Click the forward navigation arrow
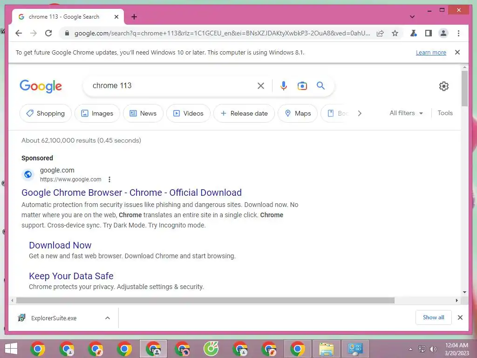 tap(34, 33)
